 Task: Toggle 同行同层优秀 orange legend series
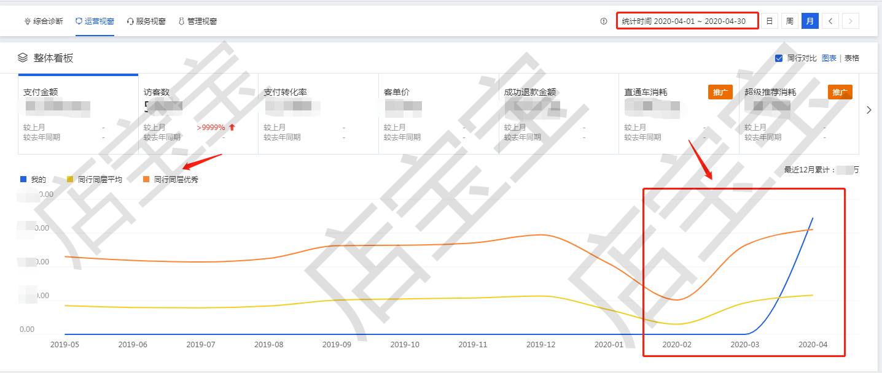coord(170,180)
